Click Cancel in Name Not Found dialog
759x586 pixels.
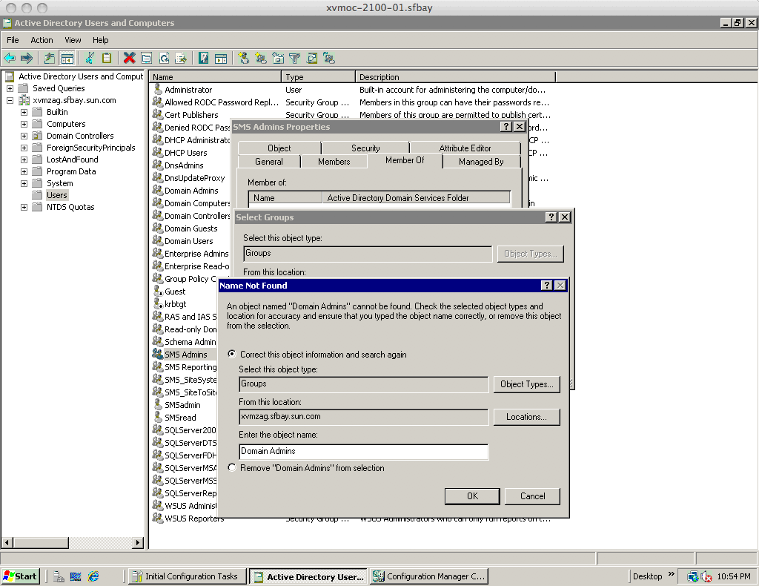(532, 496)
